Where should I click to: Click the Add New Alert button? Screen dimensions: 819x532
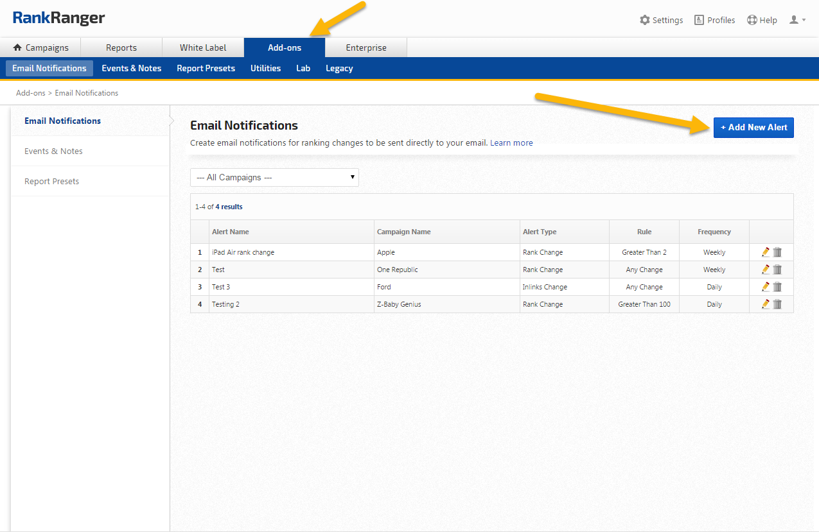point(753,127)
